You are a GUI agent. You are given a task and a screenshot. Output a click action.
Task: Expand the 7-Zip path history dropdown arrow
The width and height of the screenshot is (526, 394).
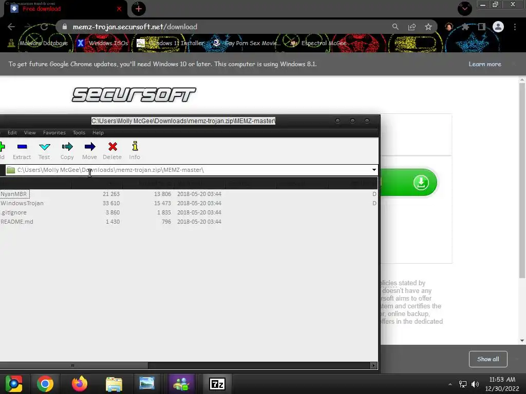click(x=374, y=170)
